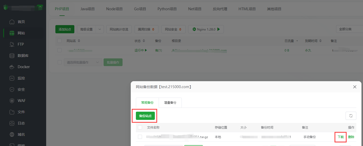
Task: Click the 本地 storage location cell
Action: (218, 137)
